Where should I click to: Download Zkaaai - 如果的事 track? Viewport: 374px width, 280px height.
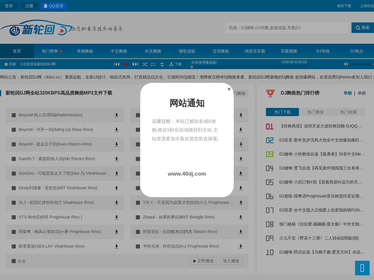coord(241,217)
